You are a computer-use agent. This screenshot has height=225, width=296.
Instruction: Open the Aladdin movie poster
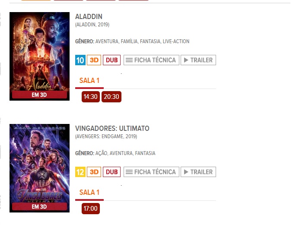(39, 56)
